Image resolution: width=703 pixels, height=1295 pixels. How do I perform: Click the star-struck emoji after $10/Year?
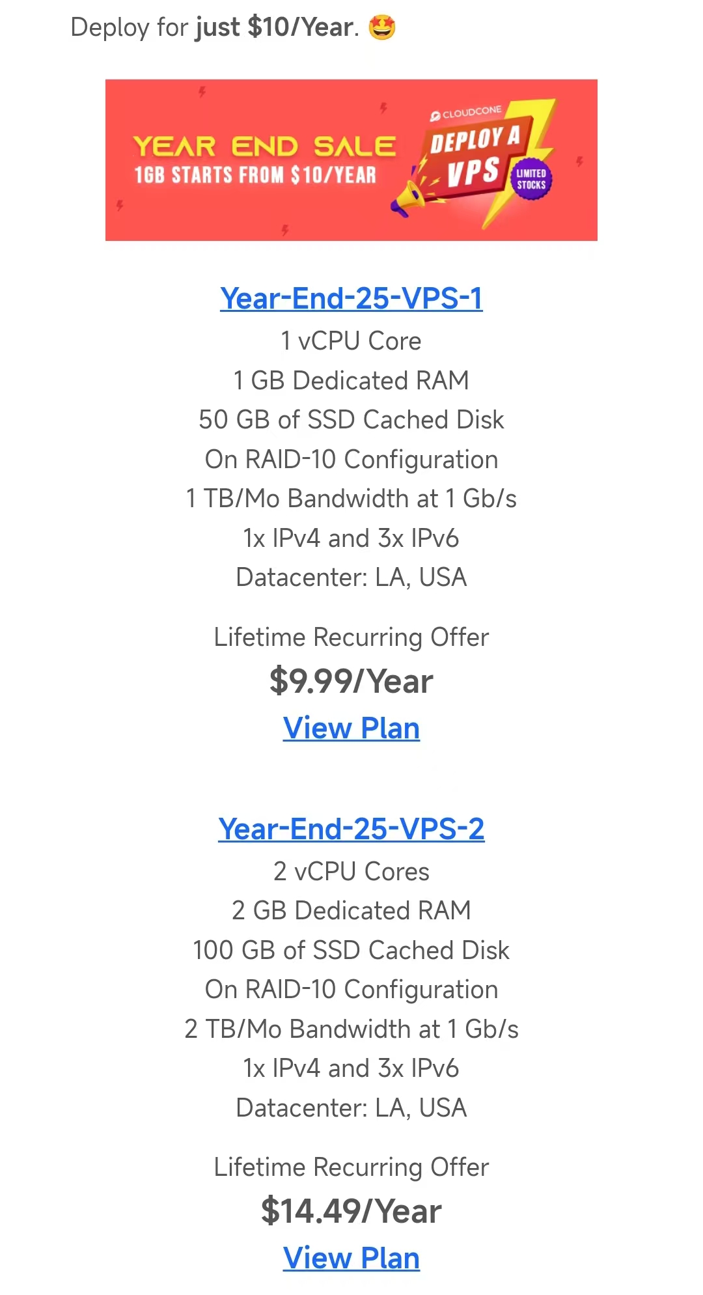point(382,28)
